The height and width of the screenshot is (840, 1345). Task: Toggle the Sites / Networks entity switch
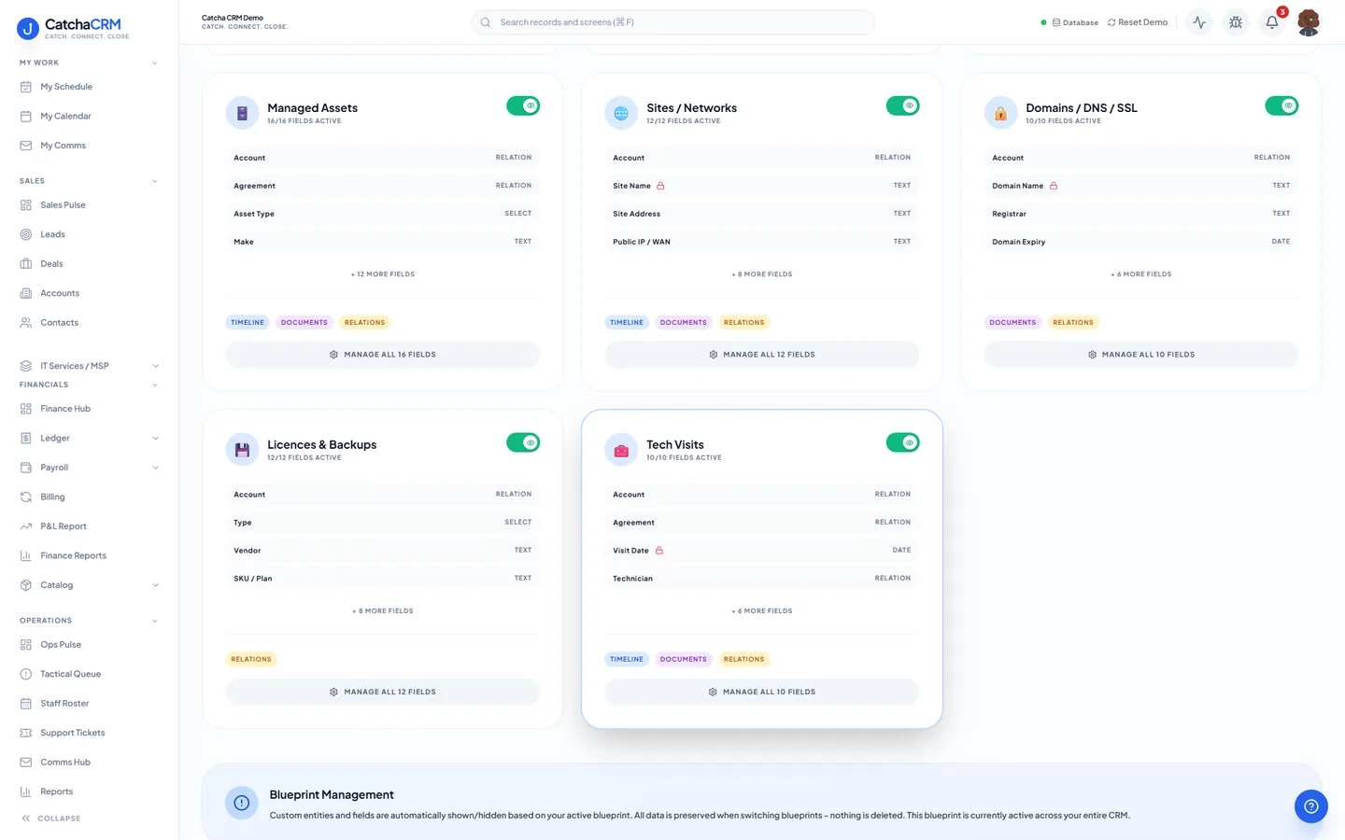click(x=902, y=105)
